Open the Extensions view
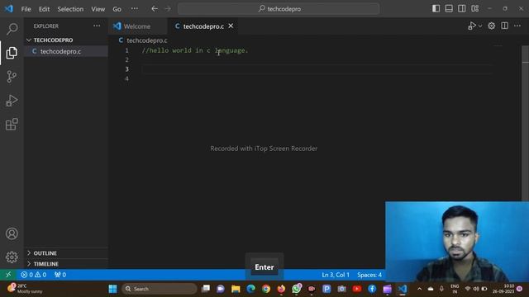 coord(12,125)
